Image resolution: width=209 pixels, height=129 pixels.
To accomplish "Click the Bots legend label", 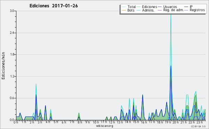I will pos(131,10).
